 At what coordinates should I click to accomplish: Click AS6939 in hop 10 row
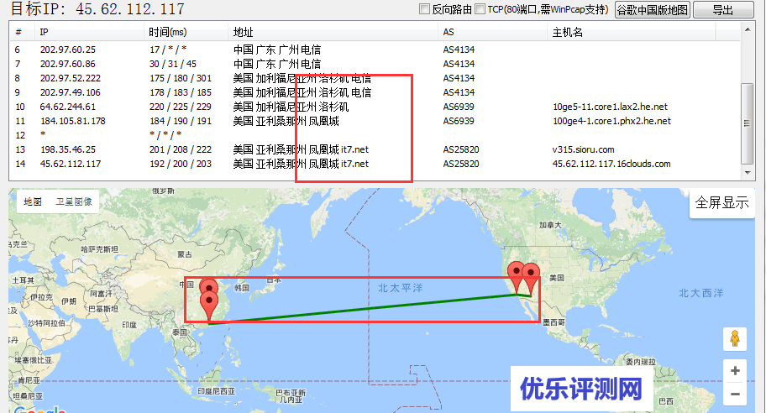coord(459,107)
